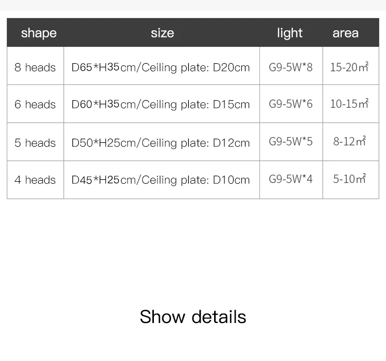Click the G9-5W*6 light cell
The image size is (386, 361).
point(291,104)
